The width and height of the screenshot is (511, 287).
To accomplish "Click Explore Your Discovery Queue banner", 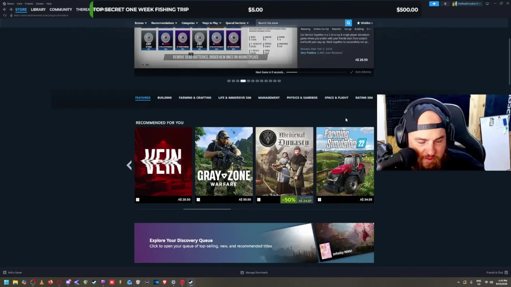I will click(x=254, y=243).
